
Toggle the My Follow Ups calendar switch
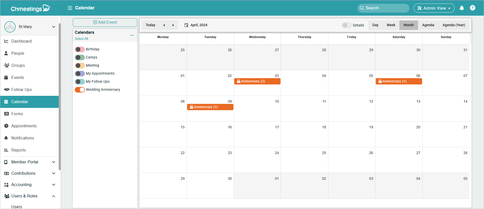pyautogui.click(x=80, y=82)
